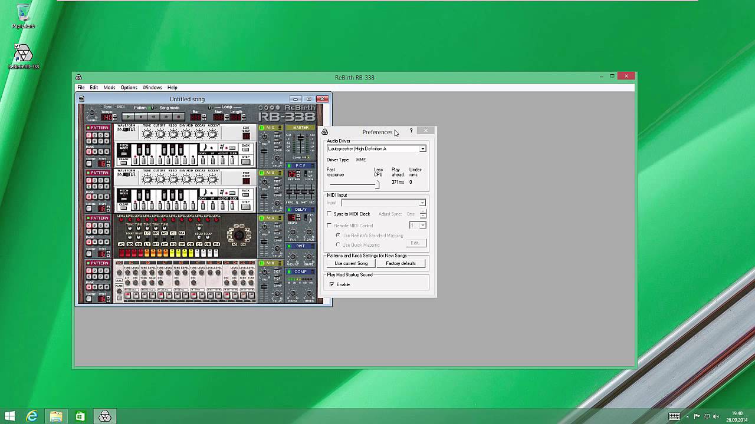This screenshot has height=424, width=755.
Task: Click the Comp Ratio knob
Action: (x=293, y=293)
